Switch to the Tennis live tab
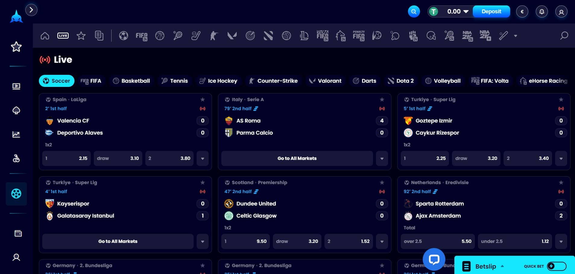Image resolution: width=575 pixels, height=274 pixels. pyautogui.click(x=175, y=81)
